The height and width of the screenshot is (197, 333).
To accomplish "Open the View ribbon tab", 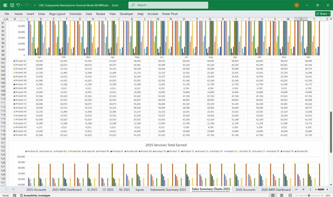I will tap(113, 14).
